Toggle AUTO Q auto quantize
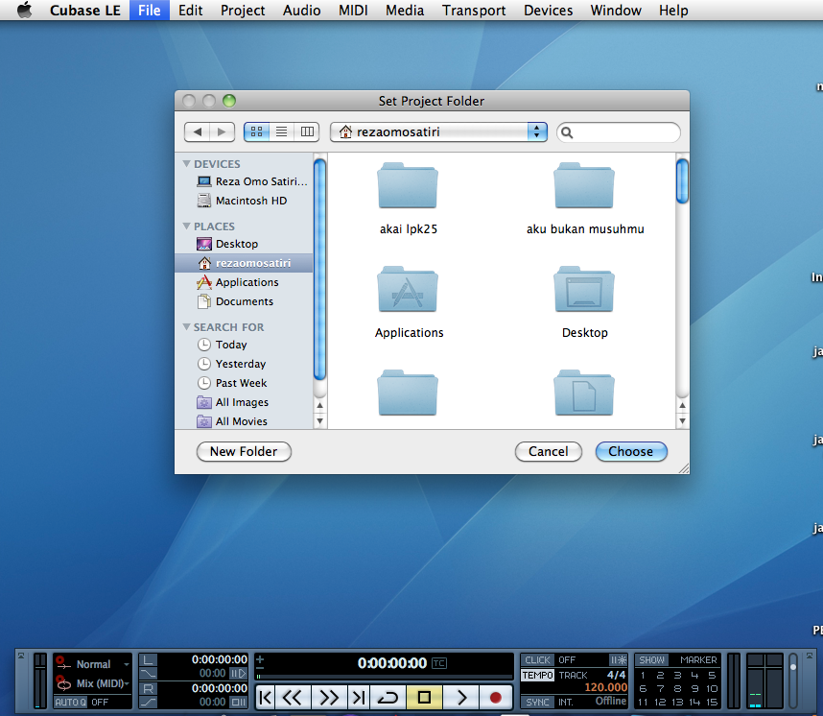823x716 pixels. click(x=71, y=702)
